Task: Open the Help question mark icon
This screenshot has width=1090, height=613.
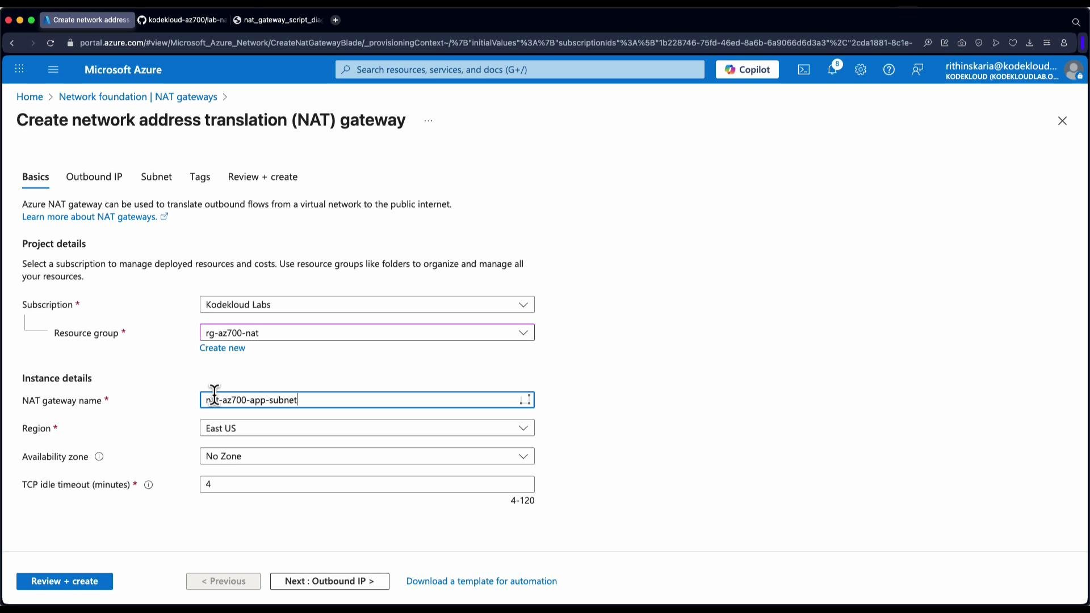Action: pos(889,70)
